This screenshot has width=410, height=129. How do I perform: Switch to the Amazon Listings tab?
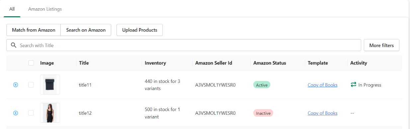coord(45,9)
